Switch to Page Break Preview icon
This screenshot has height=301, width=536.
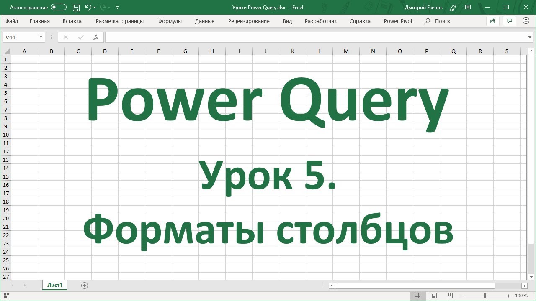[x=450, y=296]
